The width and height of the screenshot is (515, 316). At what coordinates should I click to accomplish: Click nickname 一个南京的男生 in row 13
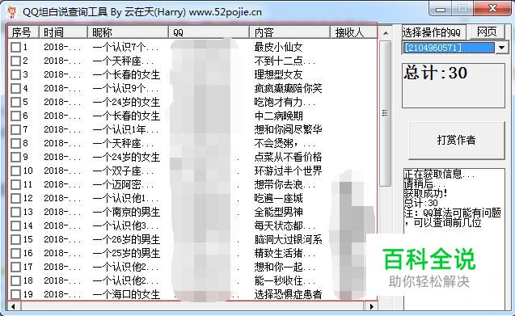click(x=126, y=213)
